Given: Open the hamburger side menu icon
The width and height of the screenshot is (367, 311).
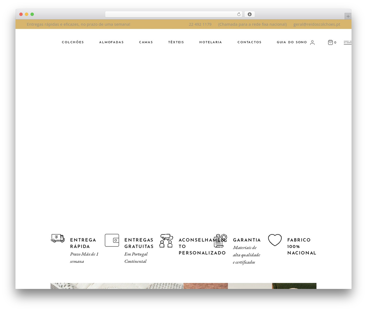Looking at the screenshot, I should pyautogui.click(x=348, y=43).
